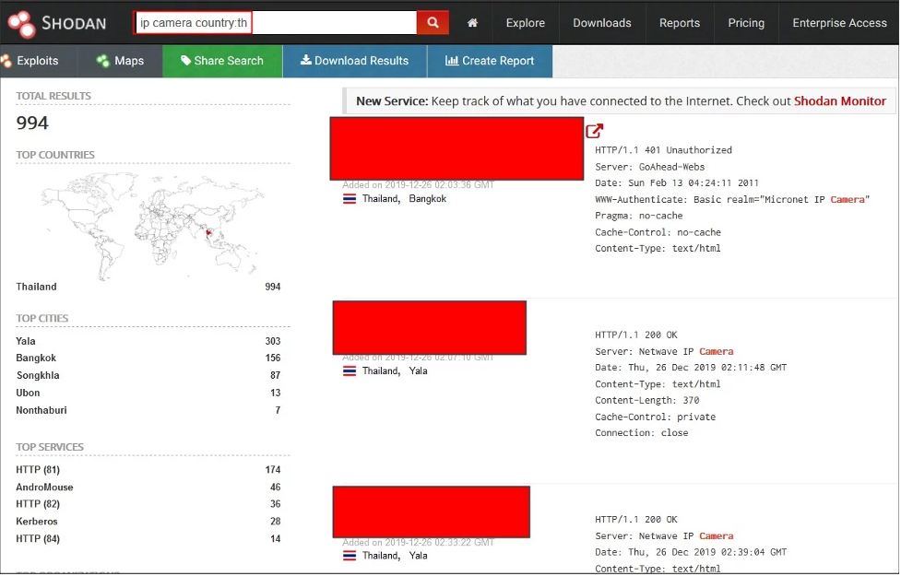Image resolution: width=901 pixels, height=576 pixels.
Task: Filter by city Nonthaburi
Action: (41, 411)
